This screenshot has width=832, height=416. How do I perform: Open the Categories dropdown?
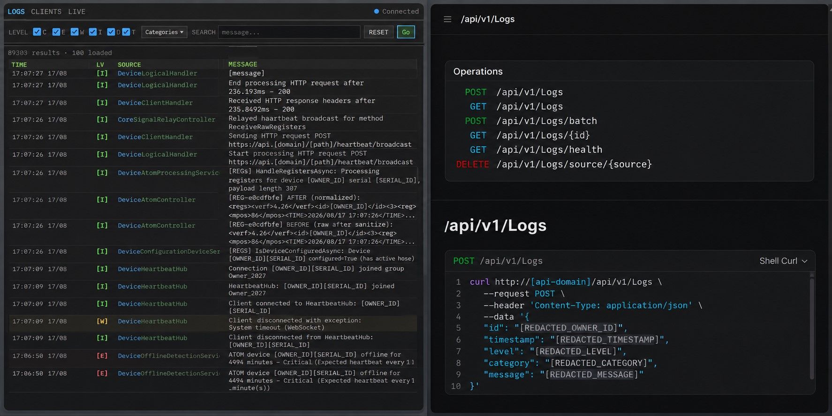coord(164,32)
